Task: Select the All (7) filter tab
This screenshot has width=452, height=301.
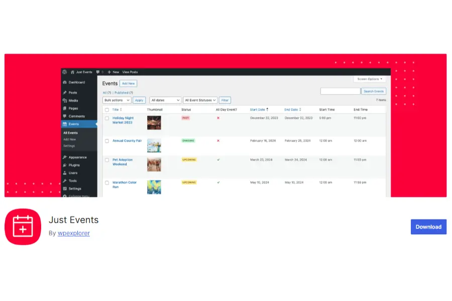Action: point(107,93)
